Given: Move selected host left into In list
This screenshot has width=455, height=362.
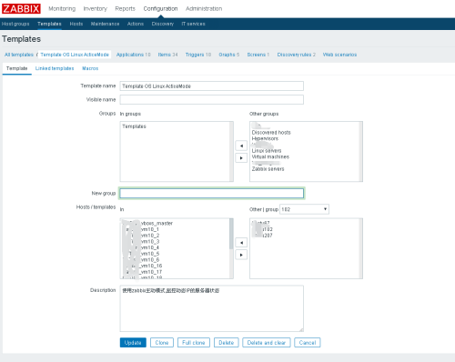Looking at the screenshot, I should coord(241,243).
